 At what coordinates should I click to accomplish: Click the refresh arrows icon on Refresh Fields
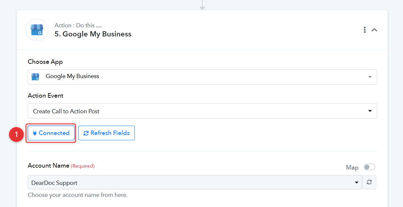point(86,133)
